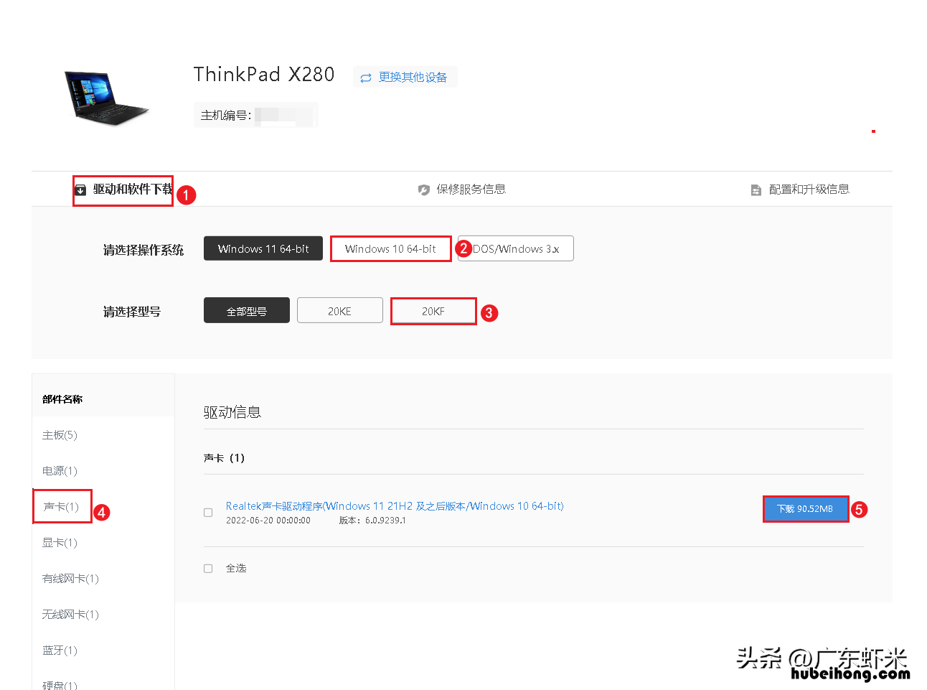The height and width of the screenshot is (690, 927).
Task: Open 主板(5) component category
Action: pos(60,435)
